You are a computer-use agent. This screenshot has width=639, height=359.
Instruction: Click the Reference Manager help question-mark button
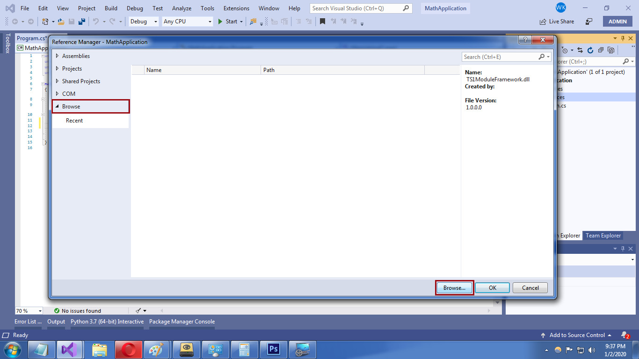coord(525,40)
